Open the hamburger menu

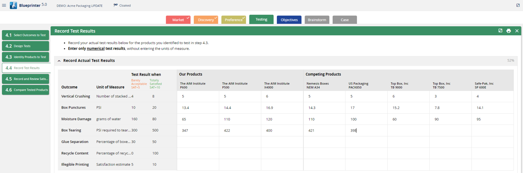point(4,6)
